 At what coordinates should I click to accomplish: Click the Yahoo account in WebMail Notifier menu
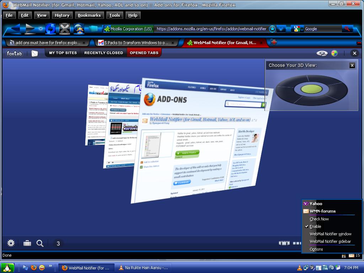[332, 204]
